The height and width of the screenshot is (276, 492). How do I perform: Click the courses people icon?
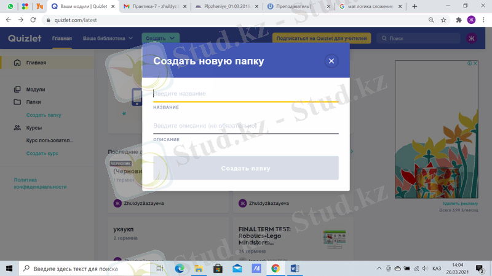tap(17, 128)
